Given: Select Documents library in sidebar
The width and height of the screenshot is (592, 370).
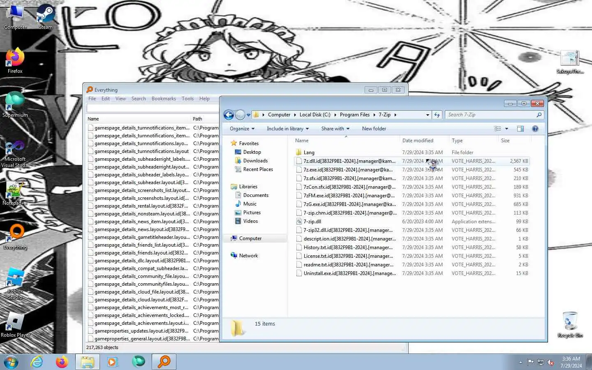Looking at the screenshot, I should [x=256, y=195].
